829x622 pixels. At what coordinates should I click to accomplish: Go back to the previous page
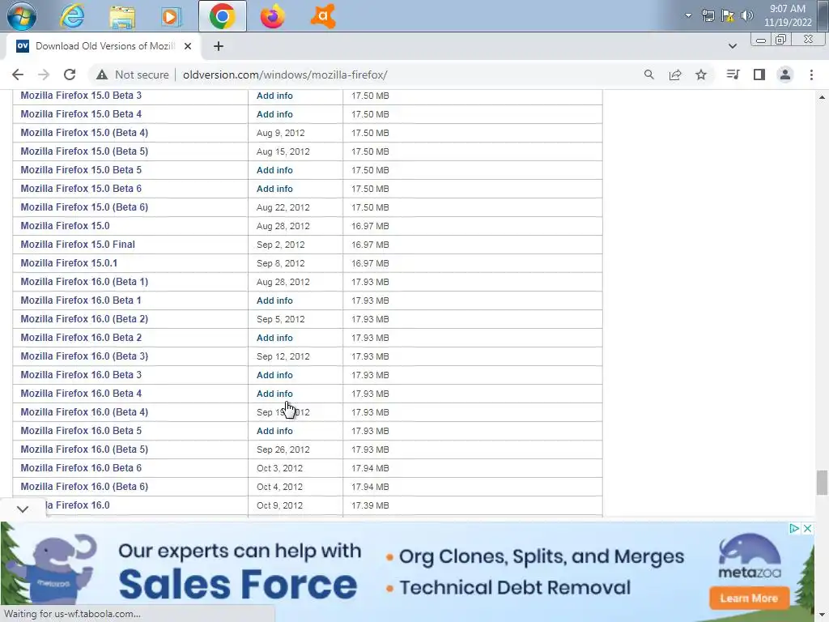point(18,75)
